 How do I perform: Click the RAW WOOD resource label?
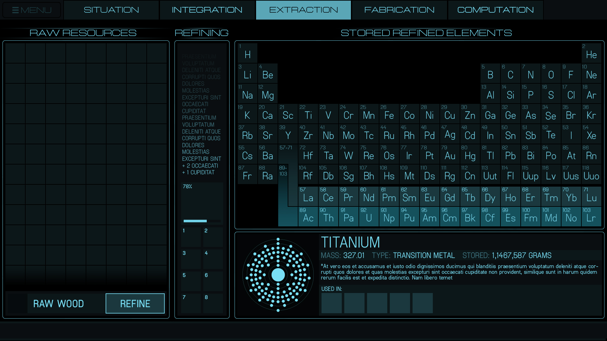coord(59,303)
